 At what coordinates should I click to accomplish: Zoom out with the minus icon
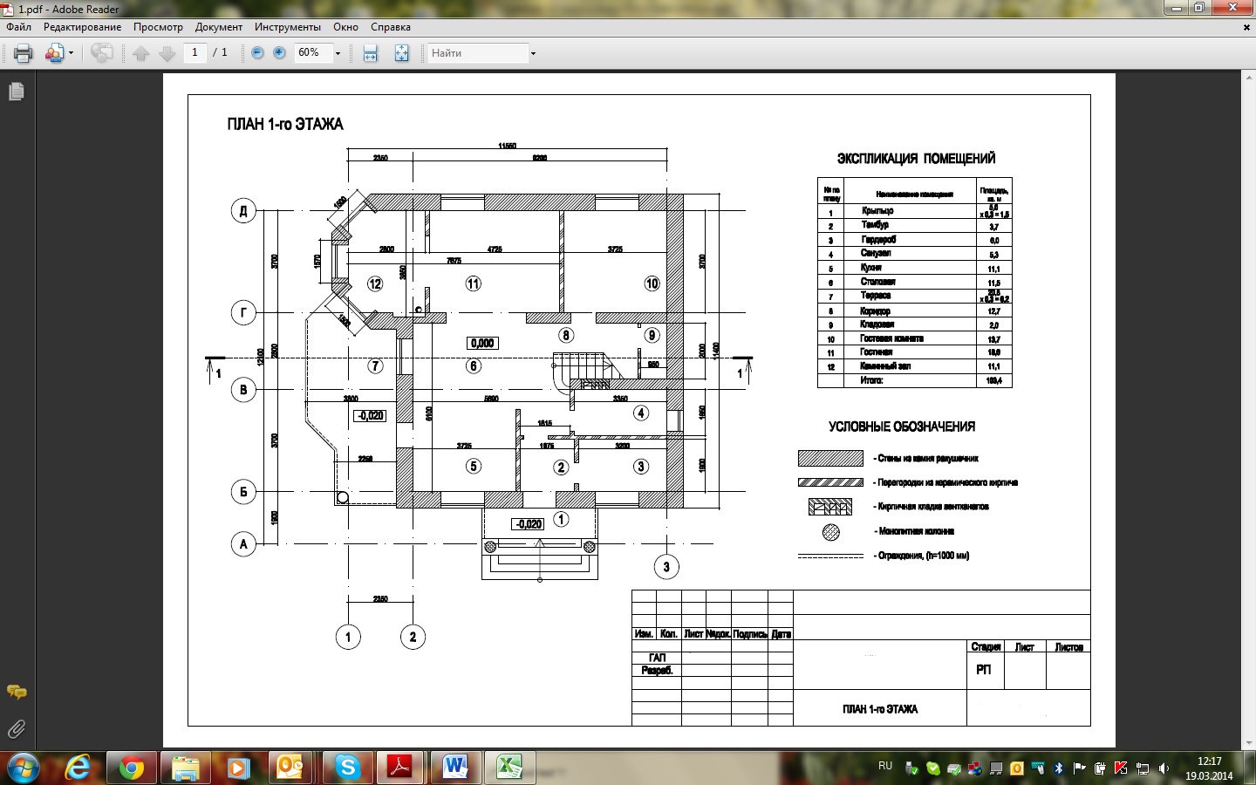[257, 53]
